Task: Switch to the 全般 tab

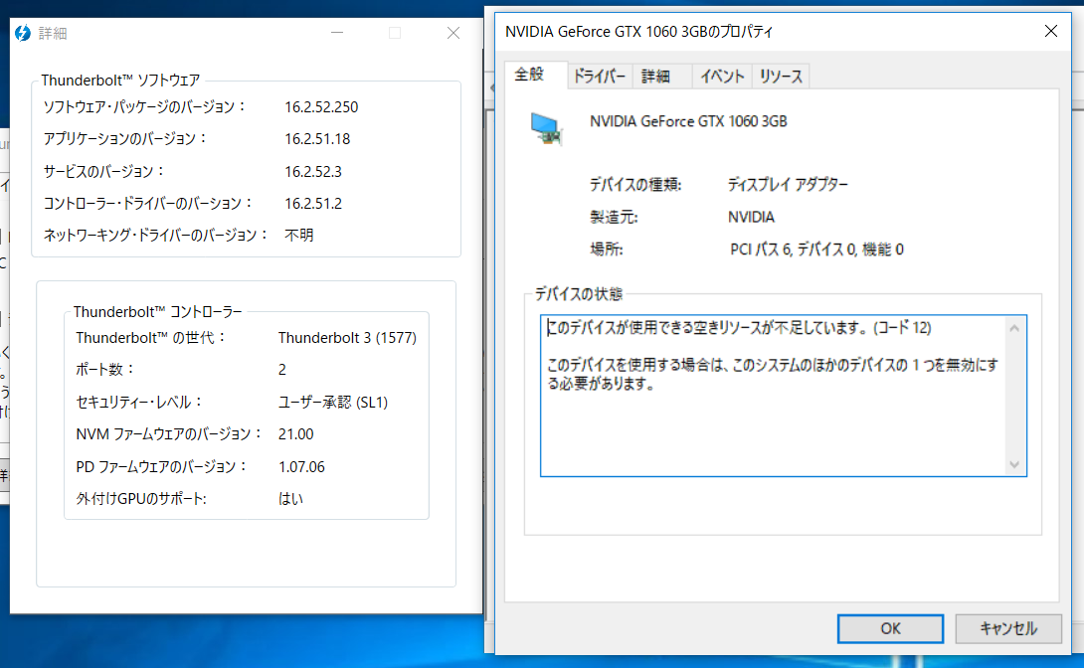Action: 529,74
